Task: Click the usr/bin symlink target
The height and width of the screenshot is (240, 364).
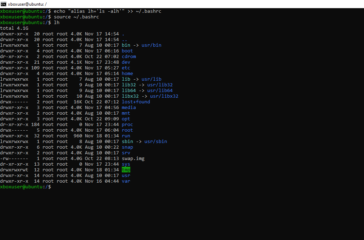Action: coord(152,45)
